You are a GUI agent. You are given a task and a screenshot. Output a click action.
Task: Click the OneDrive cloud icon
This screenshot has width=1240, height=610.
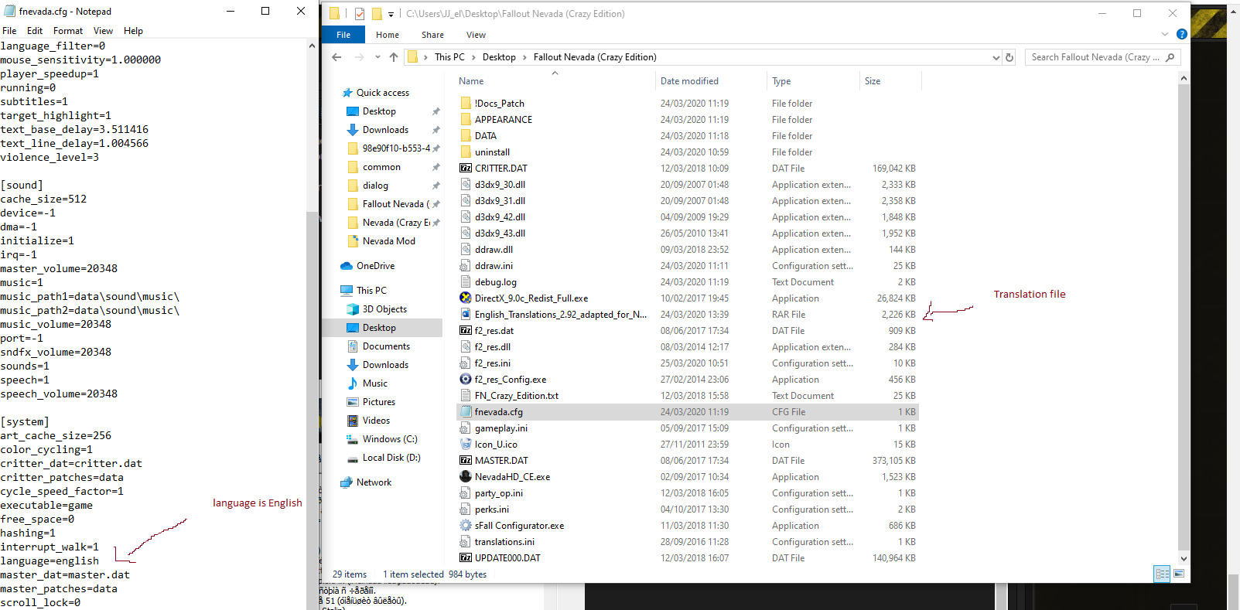347,266
